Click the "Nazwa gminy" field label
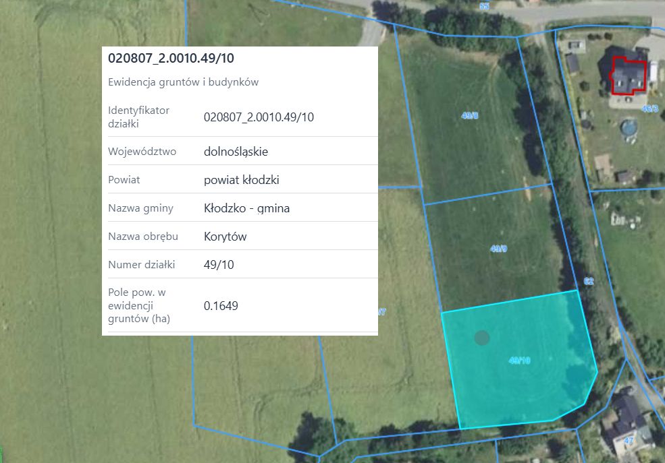The height and width of the screenshot is (463, 665). (141, 208)
